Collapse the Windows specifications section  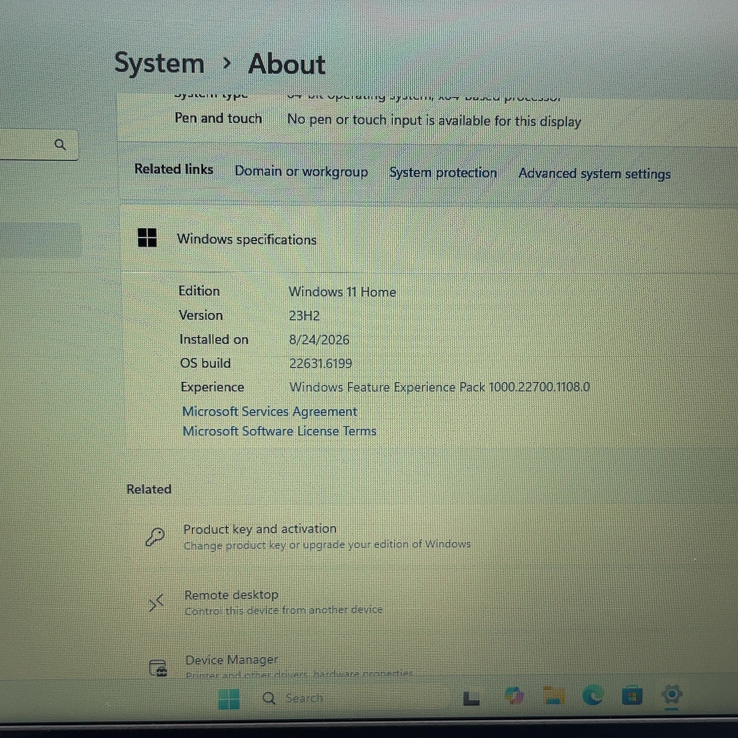pyautogui.click(x=429, y=239)
